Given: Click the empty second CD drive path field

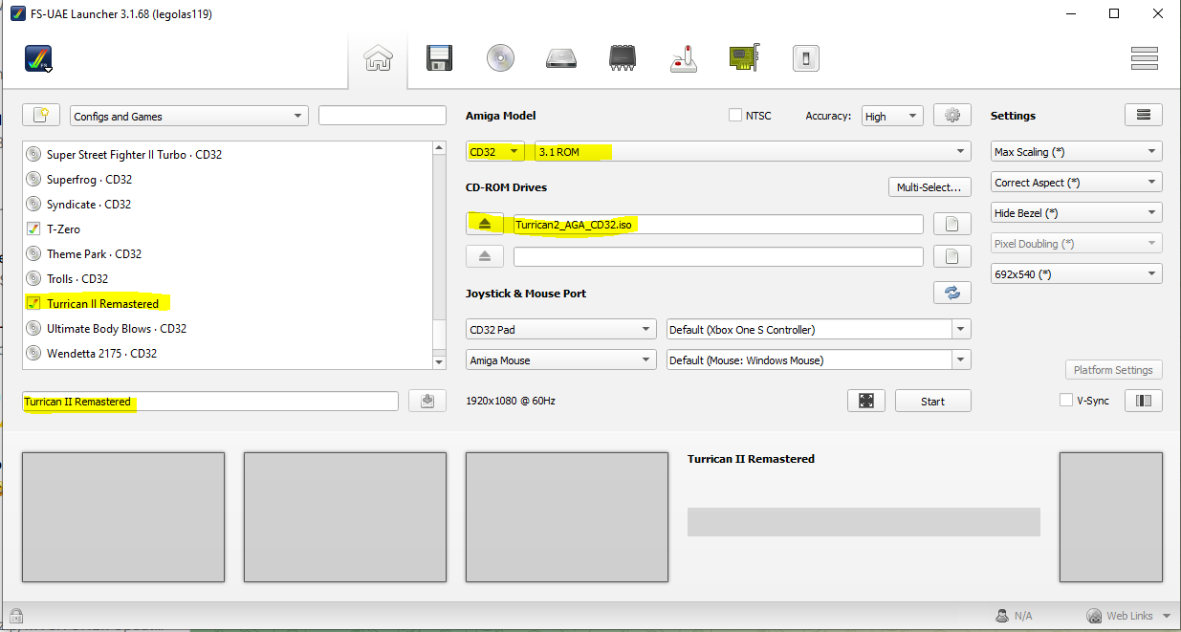Looking at the screenshot, I should (718, 256).
